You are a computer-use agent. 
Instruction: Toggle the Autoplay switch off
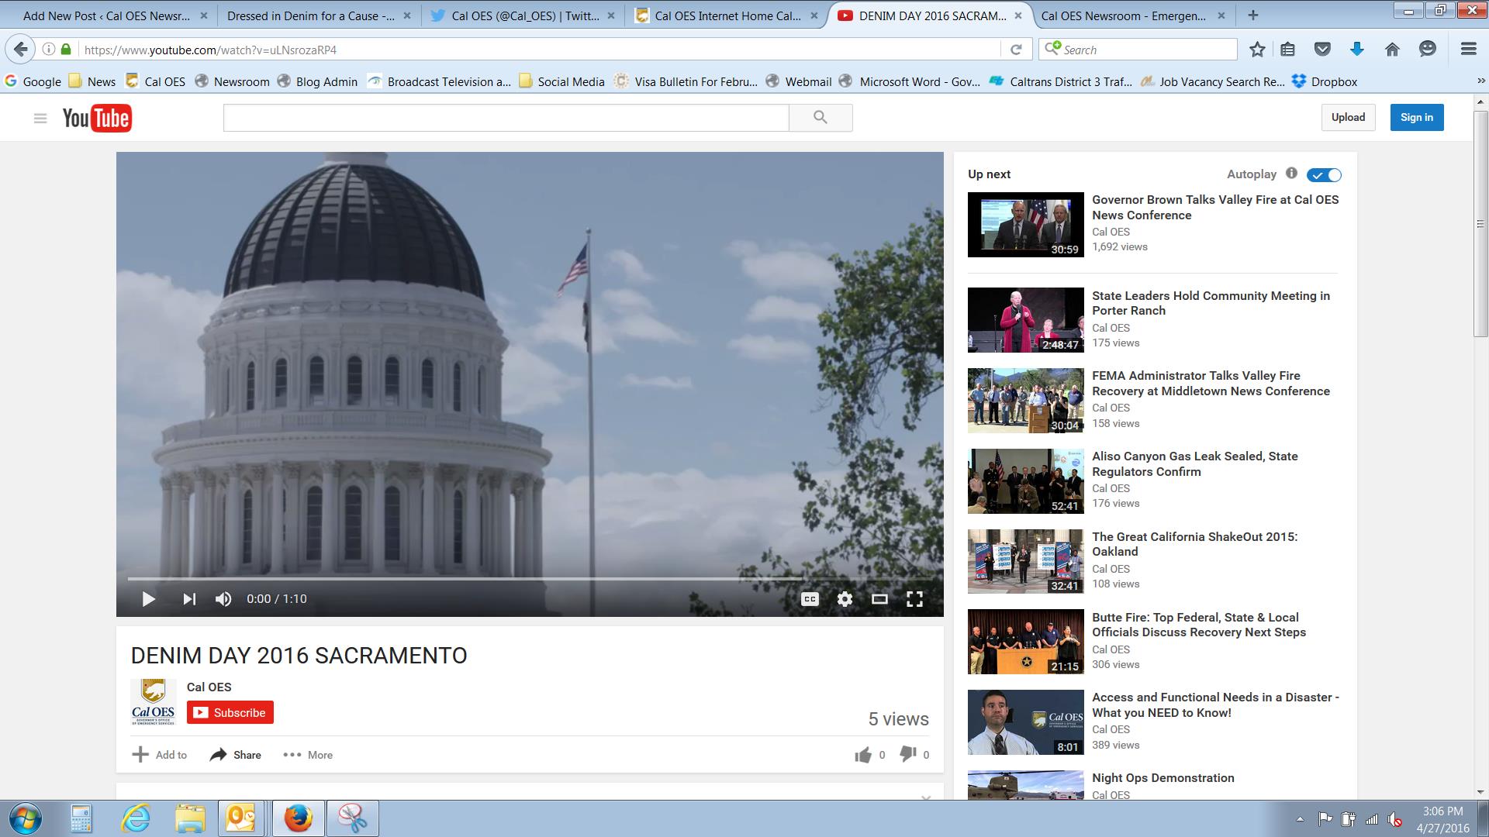1324,175
